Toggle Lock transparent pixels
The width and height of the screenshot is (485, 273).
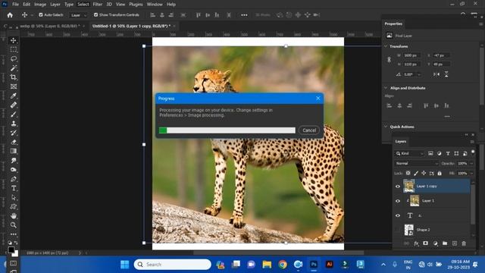tap(408, 174)
